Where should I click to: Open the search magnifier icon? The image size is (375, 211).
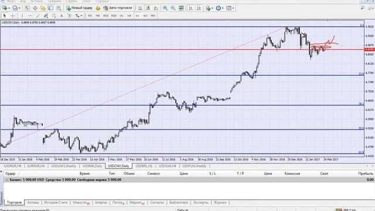tap(363, 8)
